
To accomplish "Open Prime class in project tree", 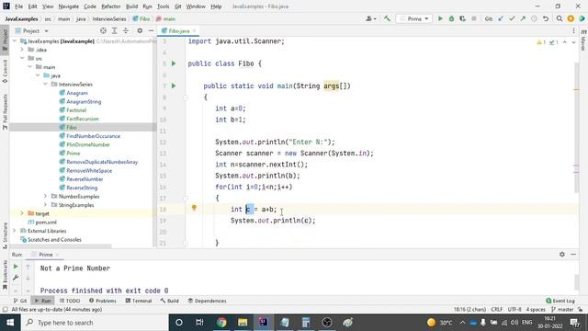I will point(73,154).
